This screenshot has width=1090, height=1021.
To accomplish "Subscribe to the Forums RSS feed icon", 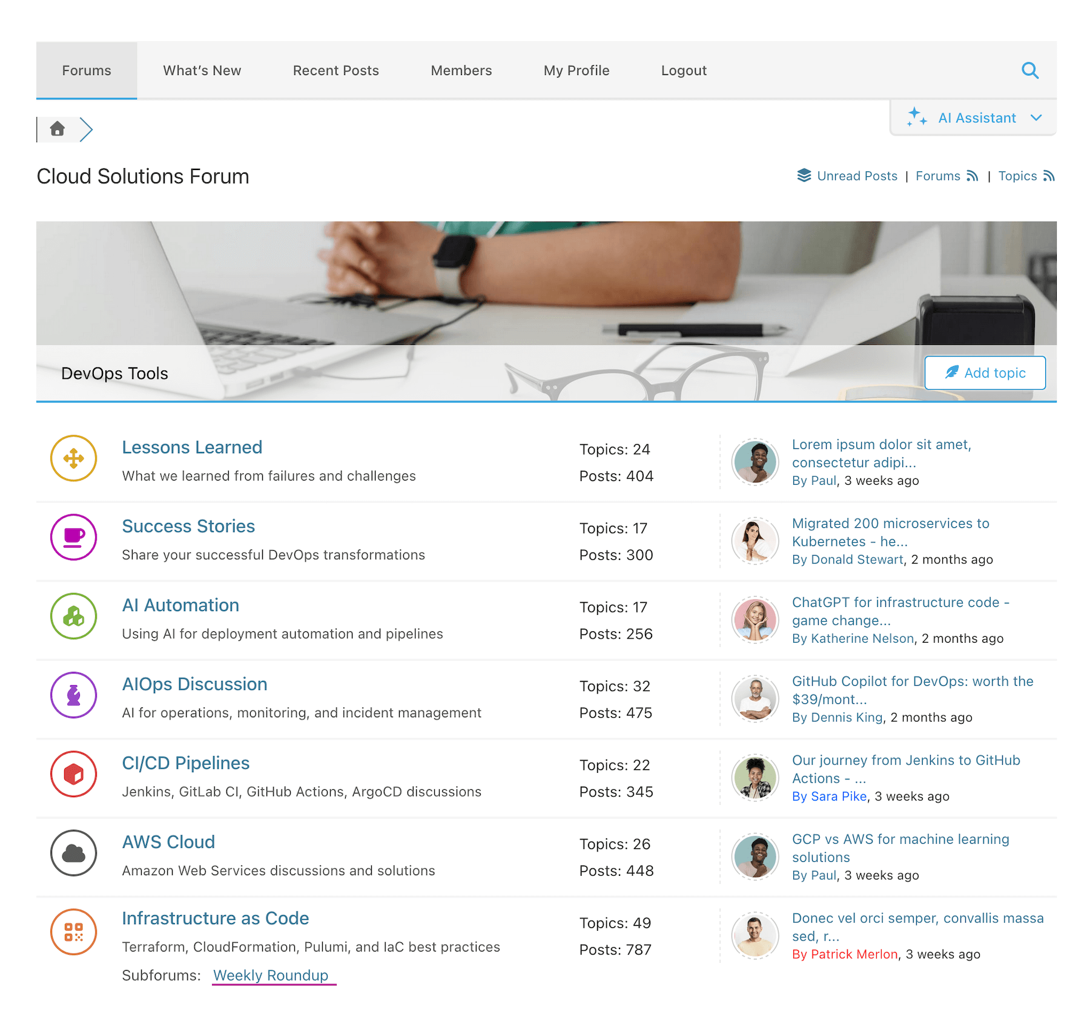I will coord(973,176).
